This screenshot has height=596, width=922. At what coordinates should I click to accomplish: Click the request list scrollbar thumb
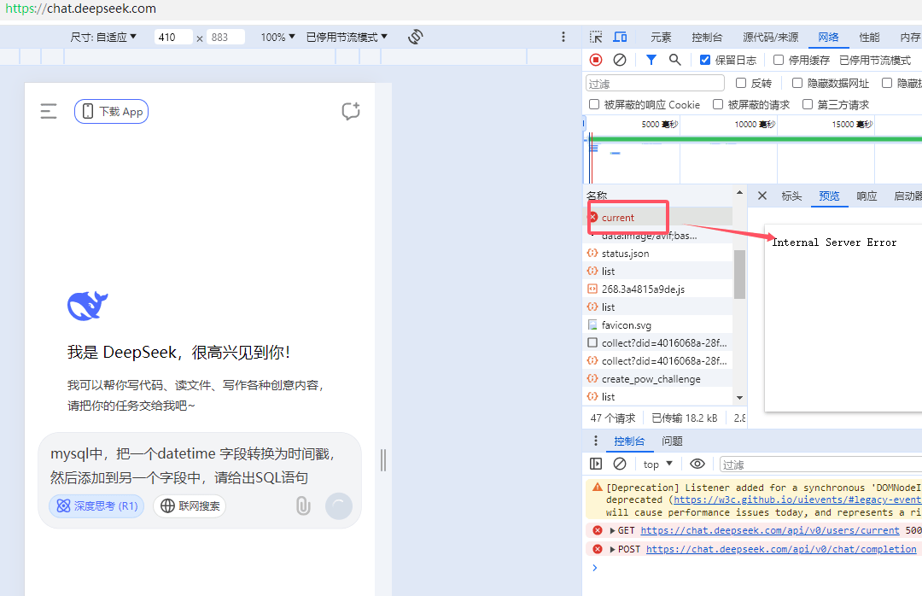(x=739, y=274)
